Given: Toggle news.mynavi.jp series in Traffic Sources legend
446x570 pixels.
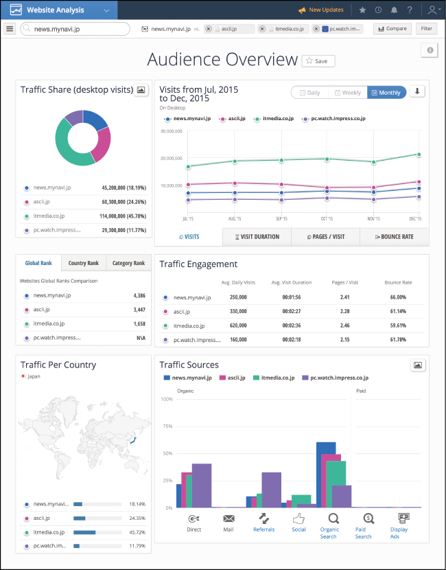Looking at the screenshot, I should coord(188,378).
